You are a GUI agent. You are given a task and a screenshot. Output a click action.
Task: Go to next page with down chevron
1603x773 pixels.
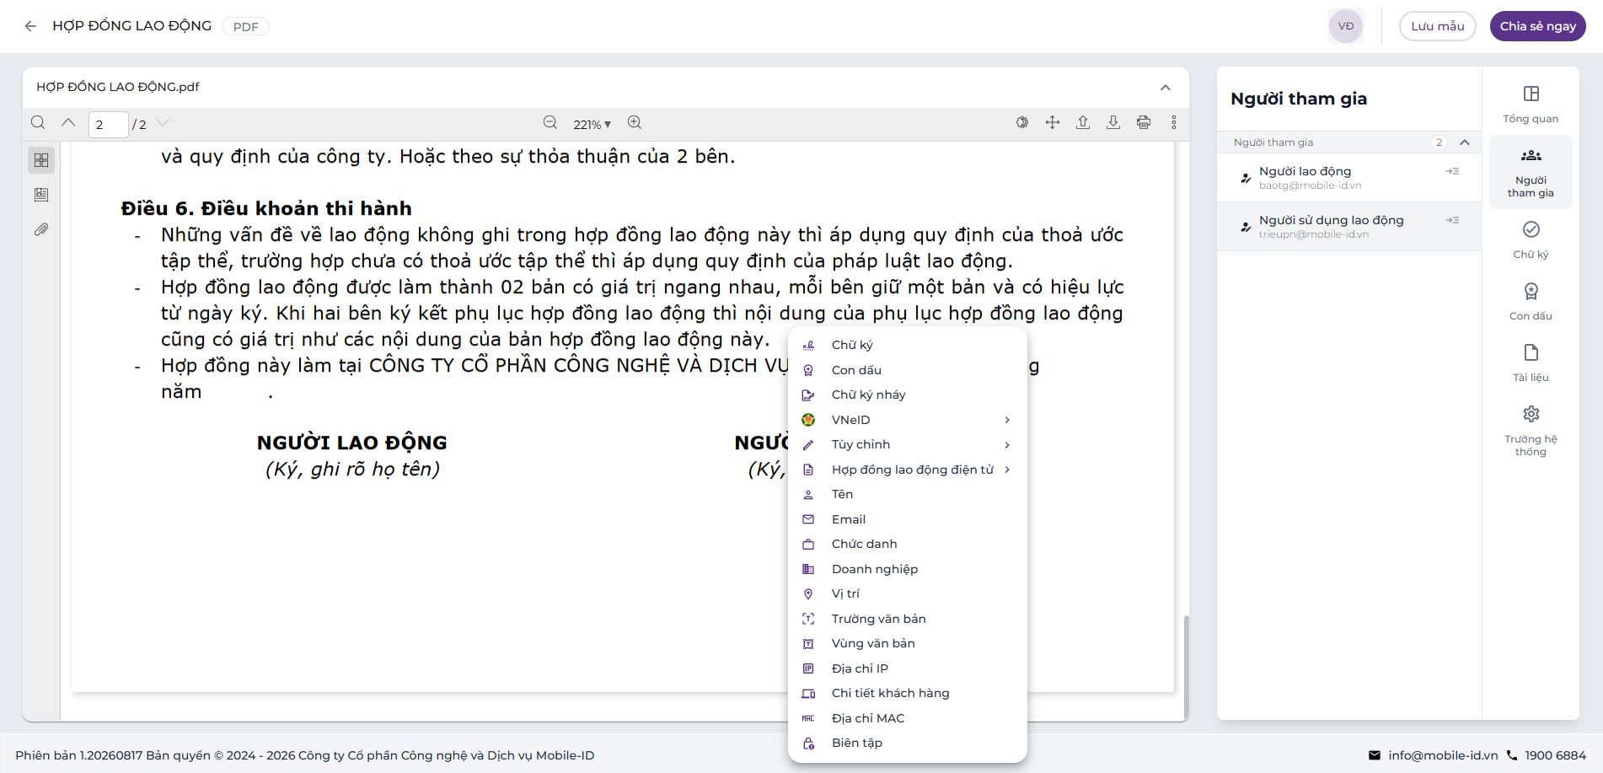pyautogui.click(x=164, y=123)
